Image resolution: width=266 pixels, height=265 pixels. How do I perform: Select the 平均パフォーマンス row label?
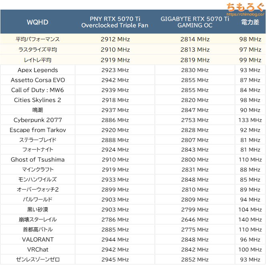38,39
